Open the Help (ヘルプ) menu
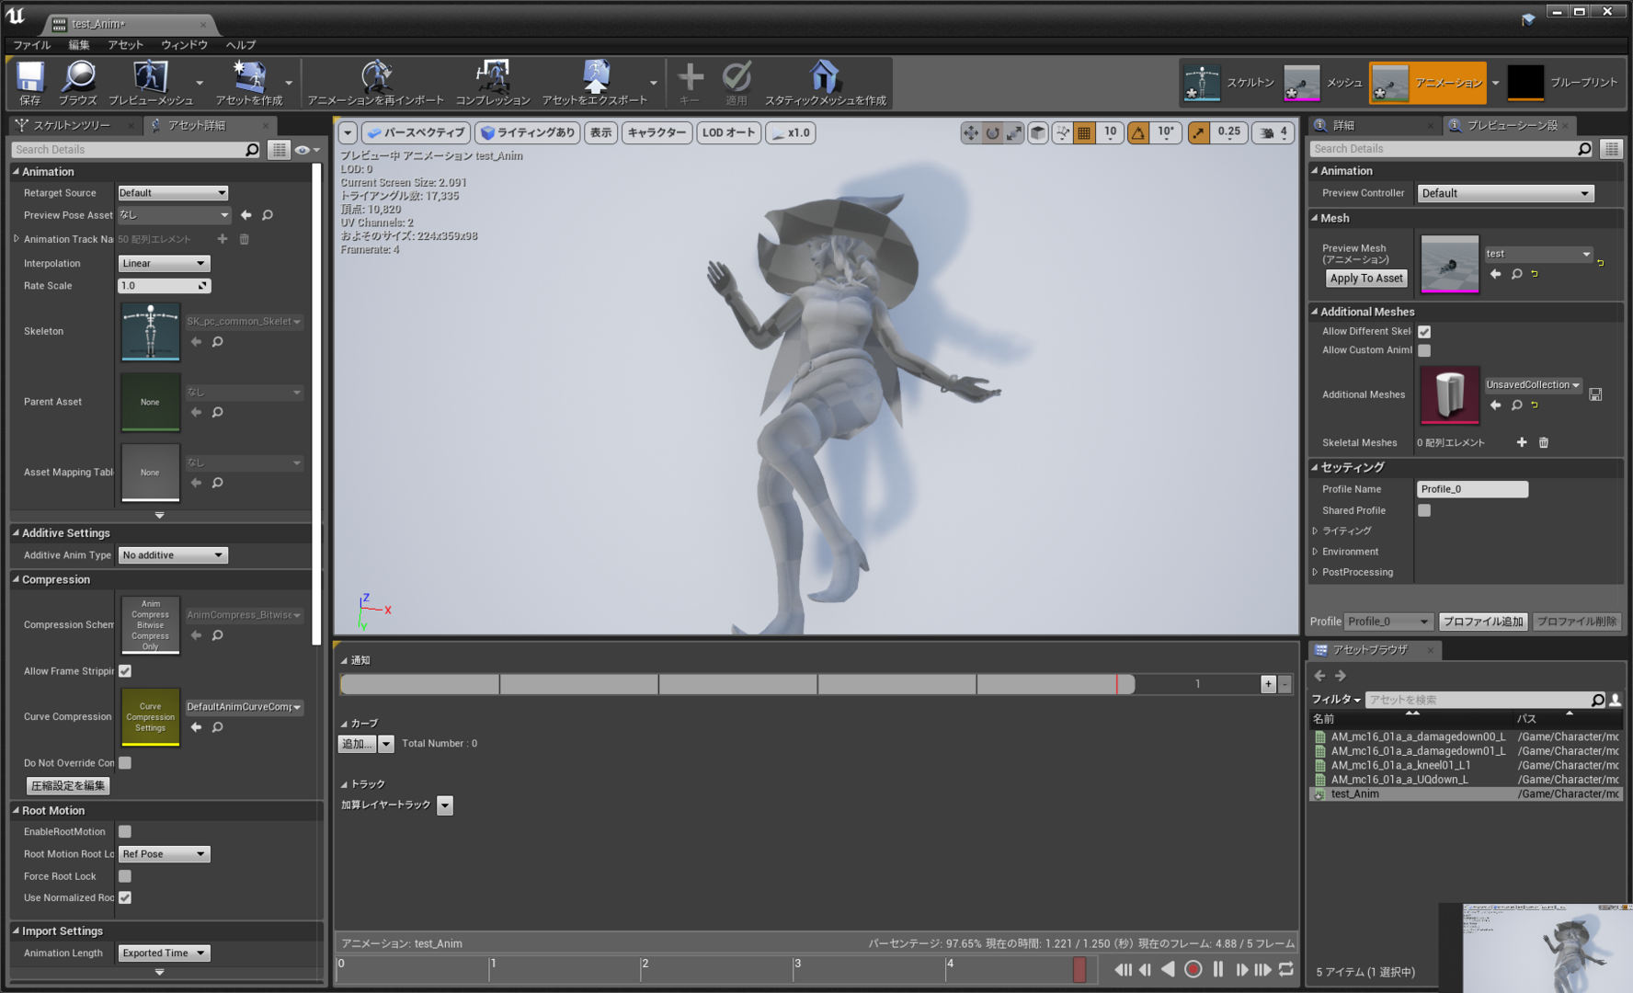1633x993 pixels. click(241, 45)
